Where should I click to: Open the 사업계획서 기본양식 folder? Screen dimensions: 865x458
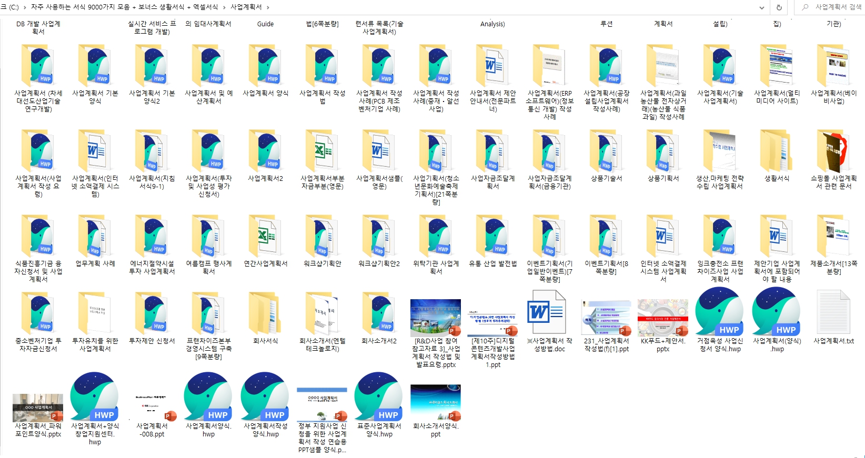[95, 66]
